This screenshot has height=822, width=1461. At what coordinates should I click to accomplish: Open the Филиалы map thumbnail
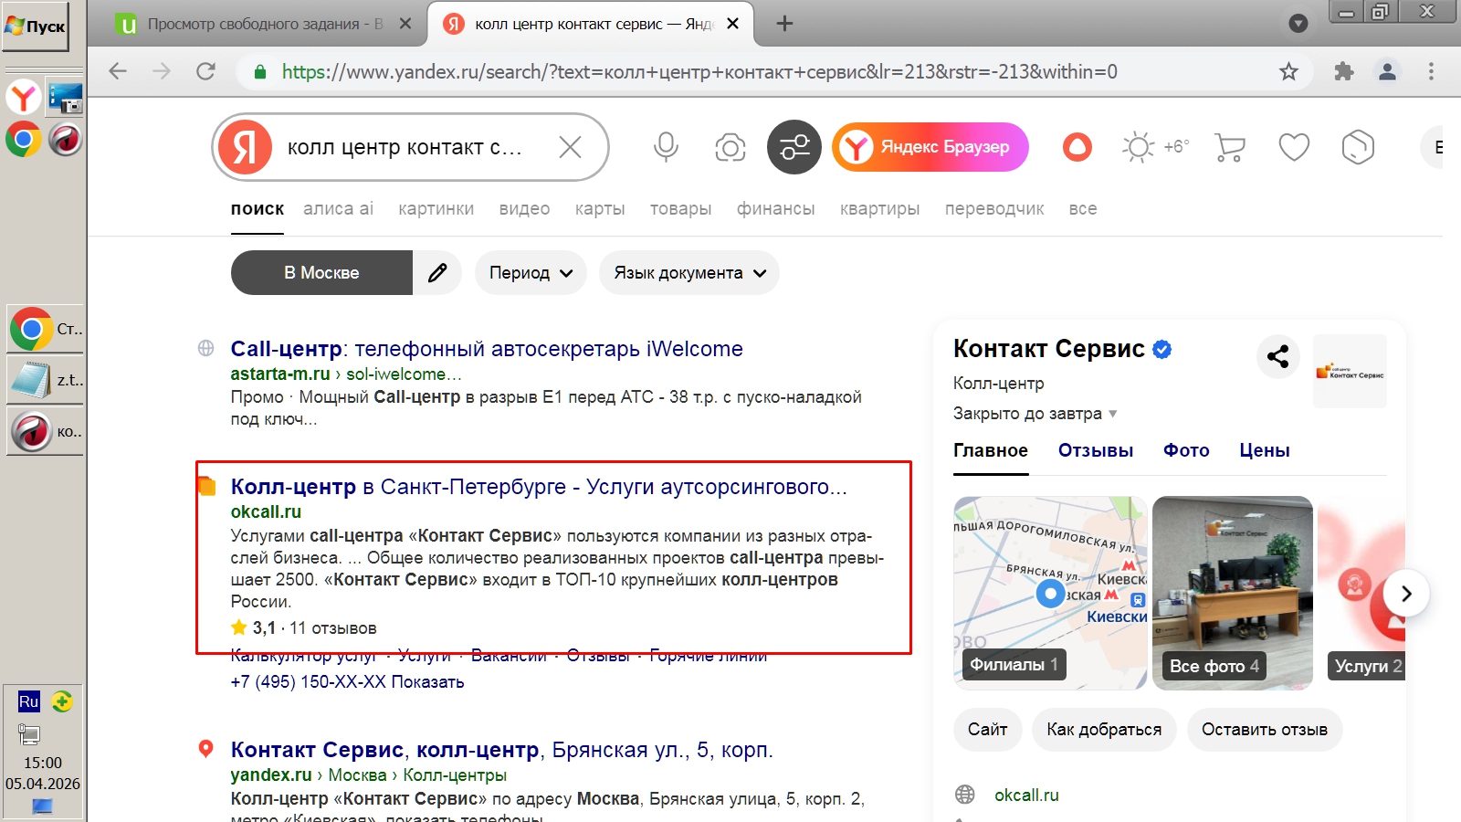[1050, 593]
